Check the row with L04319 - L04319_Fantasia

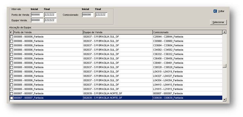coord(12,72)
